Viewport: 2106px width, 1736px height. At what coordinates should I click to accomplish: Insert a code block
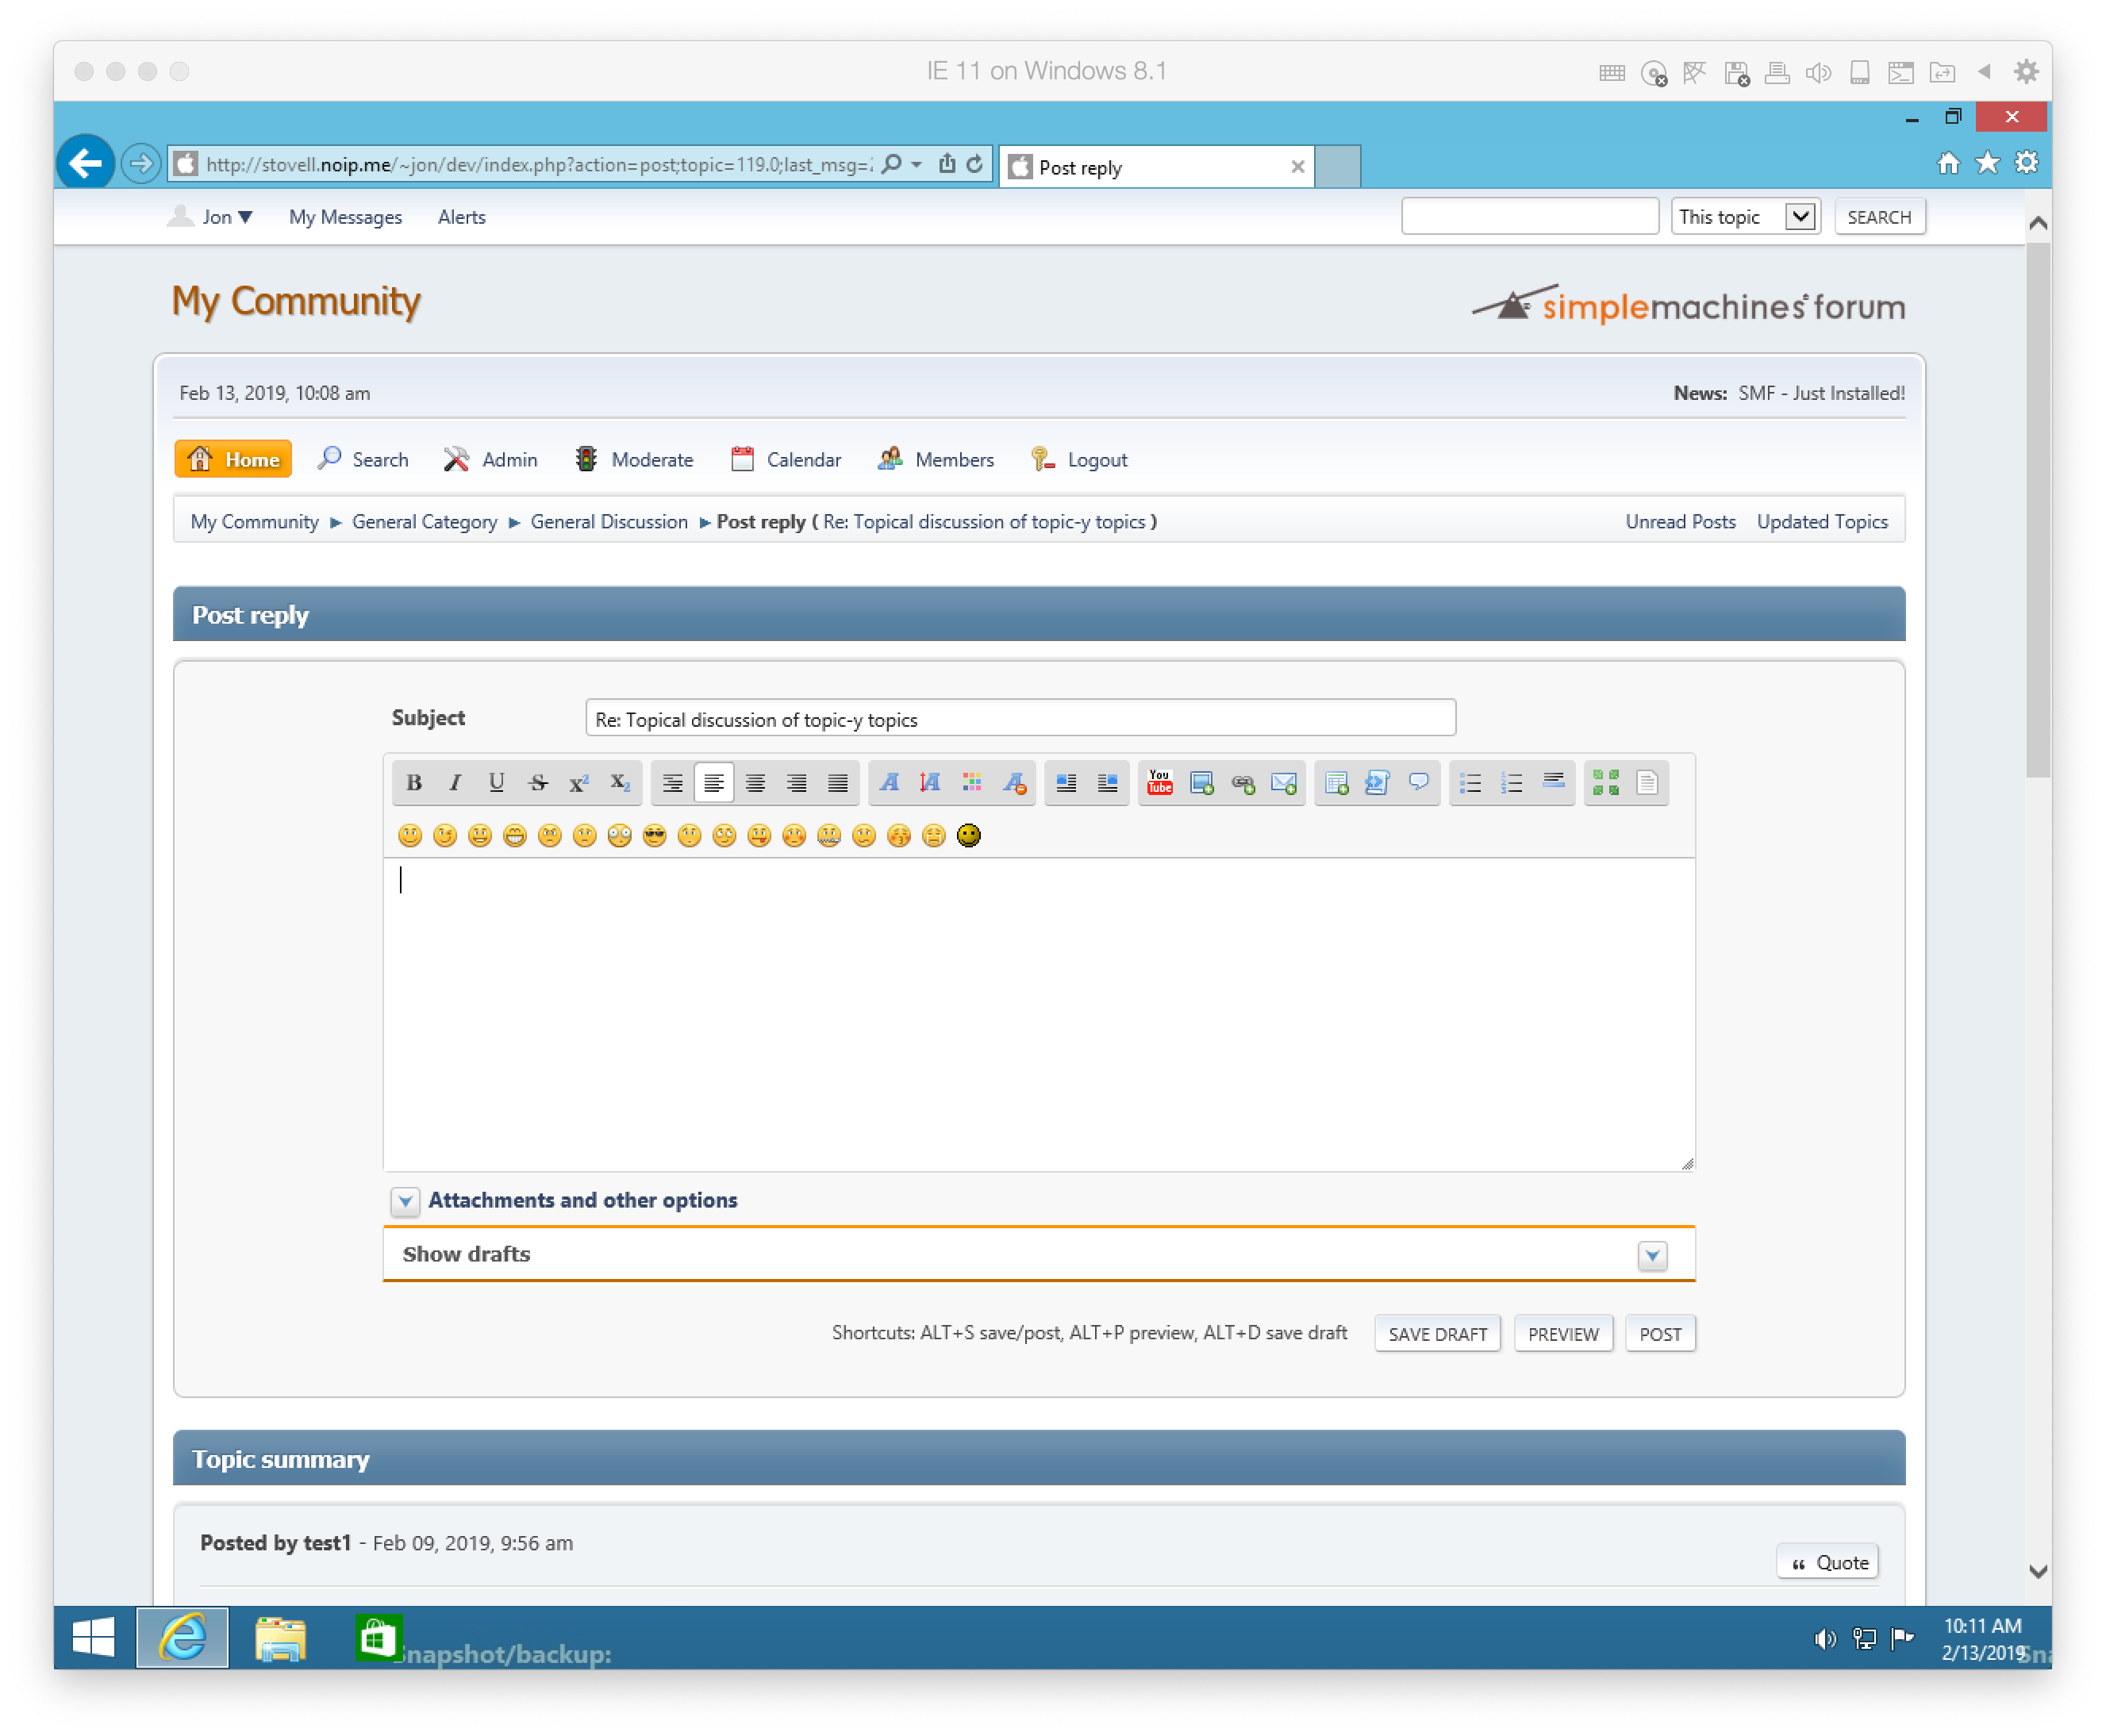1377,782
